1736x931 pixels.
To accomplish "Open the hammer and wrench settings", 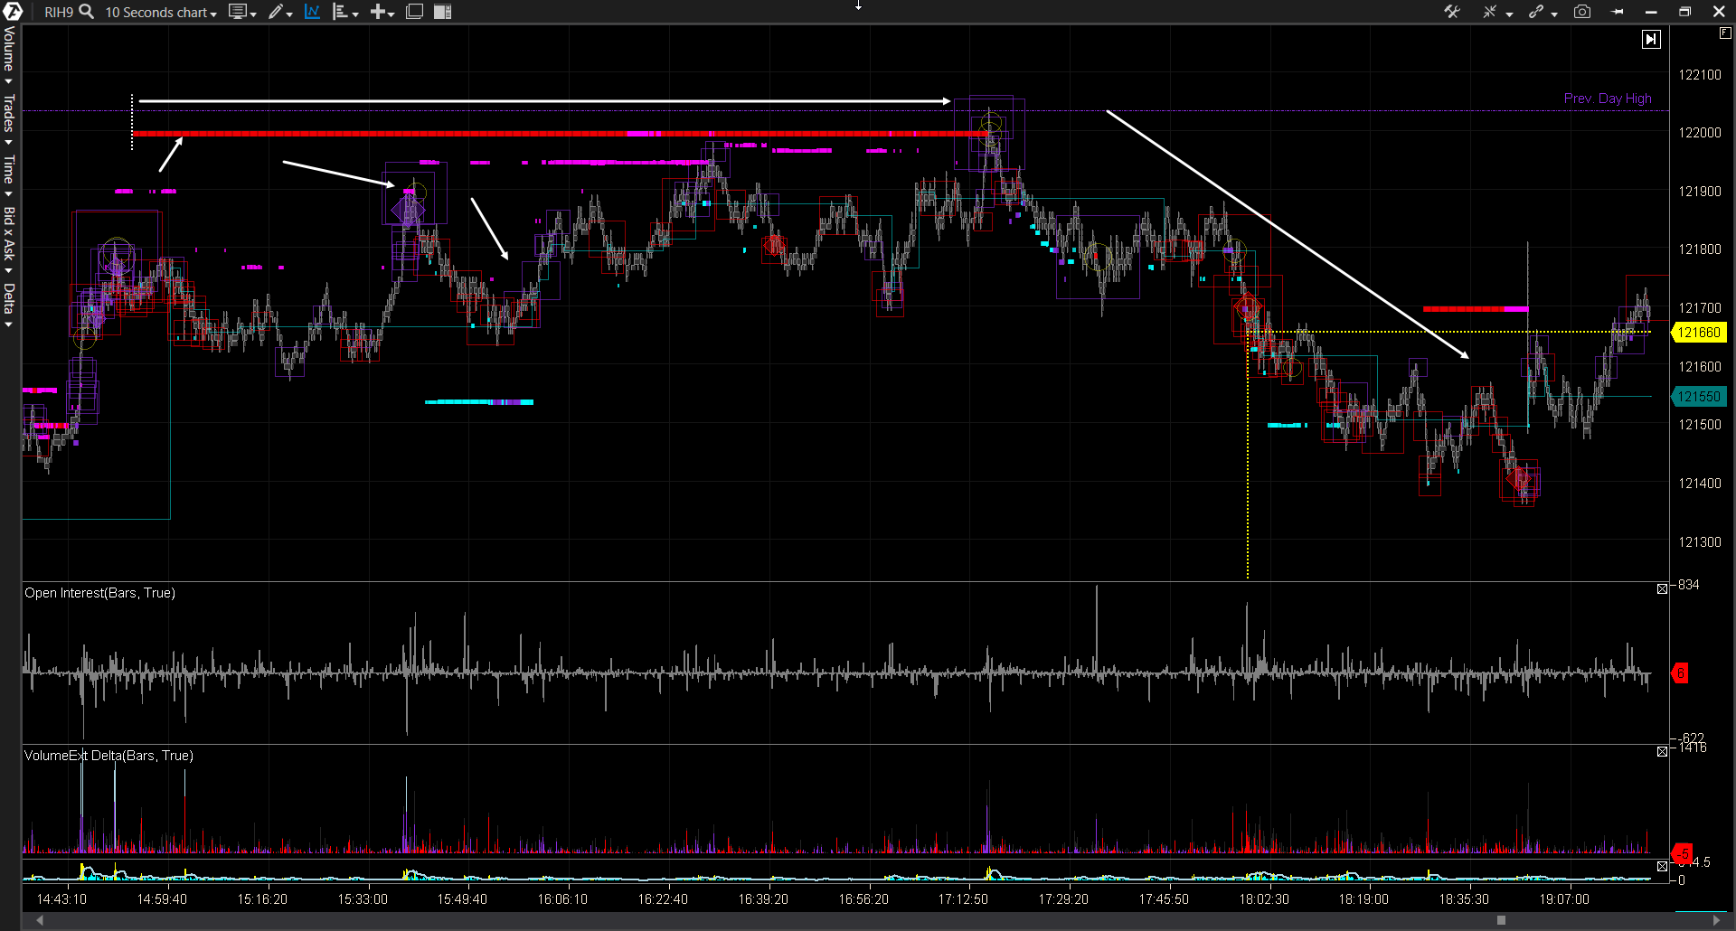I will (1452, 12).
